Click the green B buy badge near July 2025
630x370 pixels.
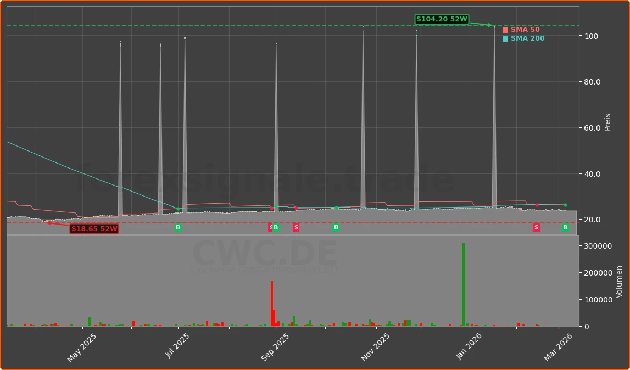[177, 227]
